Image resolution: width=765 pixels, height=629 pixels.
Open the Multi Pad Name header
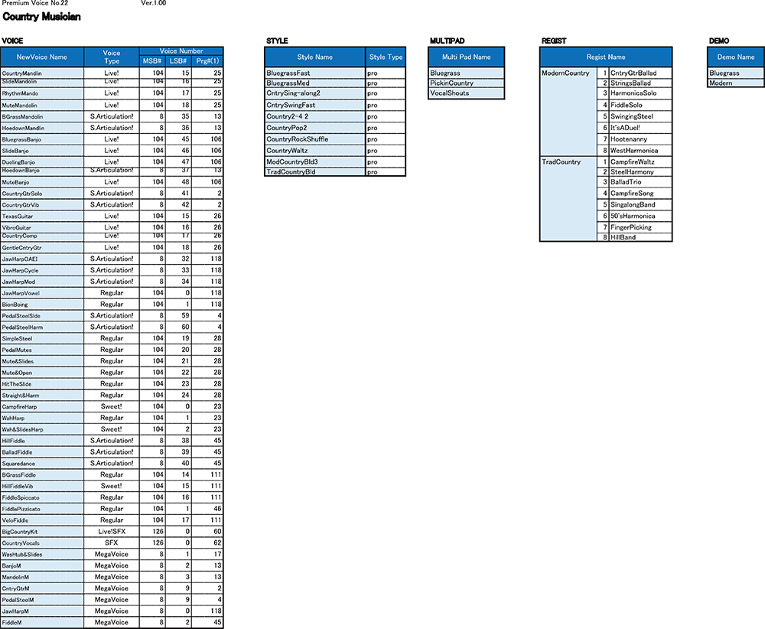[x=466, y=57]
